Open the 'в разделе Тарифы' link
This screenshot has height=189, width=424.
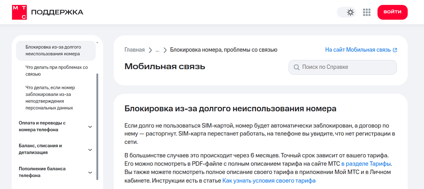tap(366, 164)
